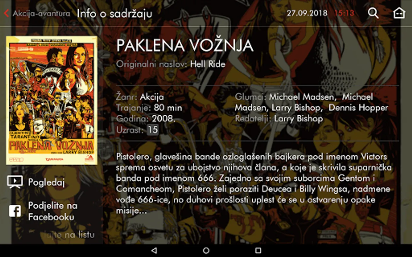Tap the Android back navigation triangle

(154, 250)
